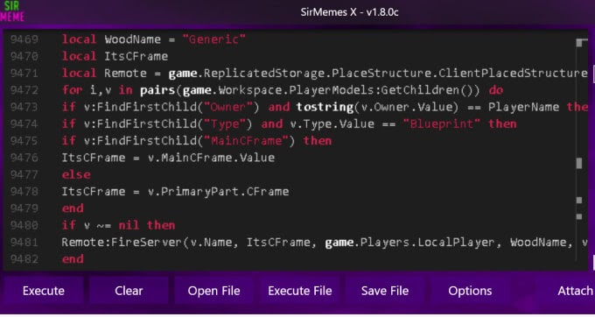The height and width of the screenshot is (317, 595).
Task: Click PlayerName on line 9473
Action: tap(523, 107)
